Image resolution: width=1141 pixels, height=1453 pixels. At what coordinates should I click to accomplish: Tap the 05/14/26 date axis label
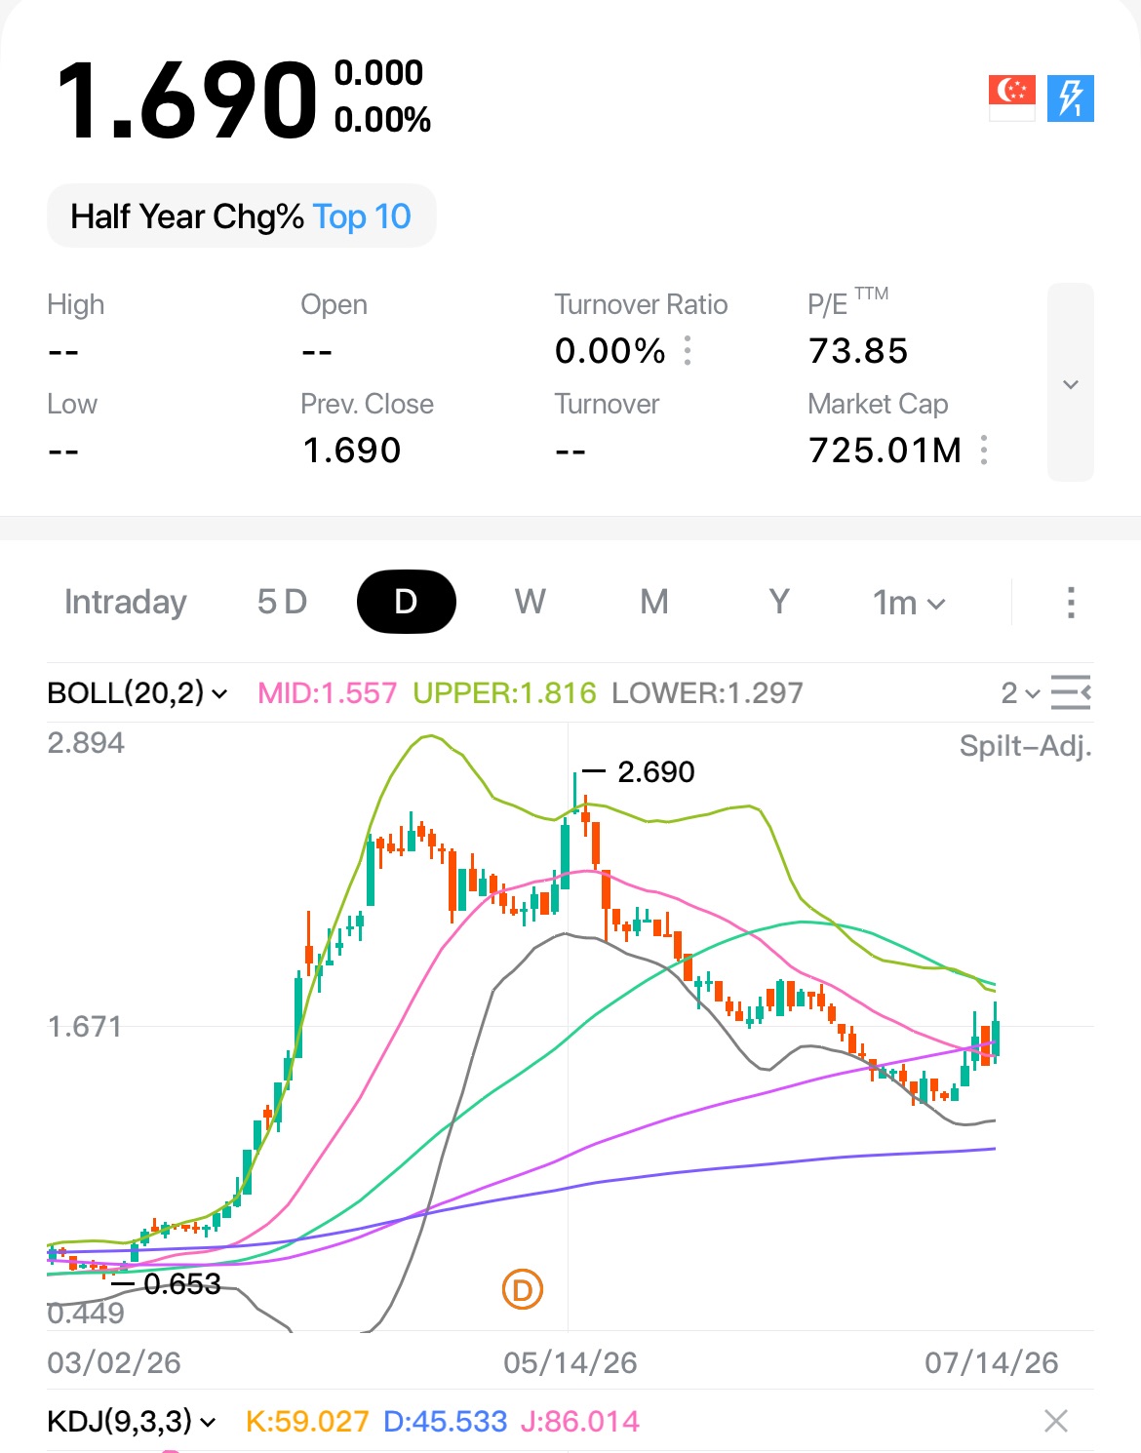[570, 1362]
